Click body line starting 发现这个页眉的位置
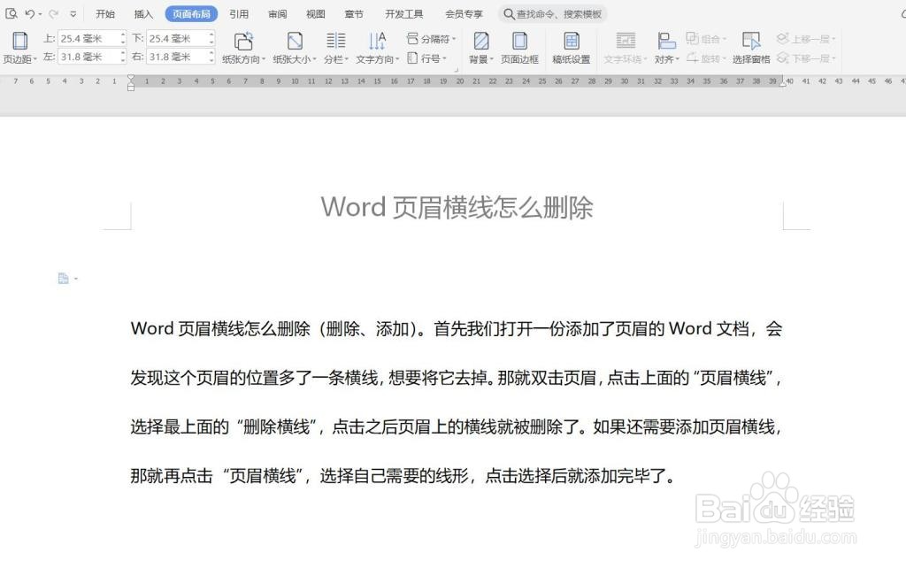This screenshot has width=906, height=568. coord(457,378)
